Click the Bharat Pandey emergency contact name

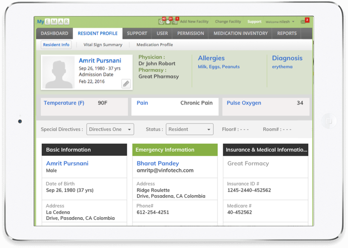pos(158,163)
